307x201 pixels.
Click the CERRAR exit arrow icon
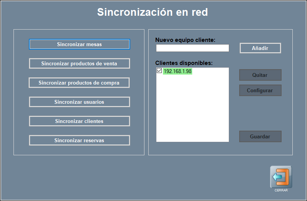[x=281, y=177]
